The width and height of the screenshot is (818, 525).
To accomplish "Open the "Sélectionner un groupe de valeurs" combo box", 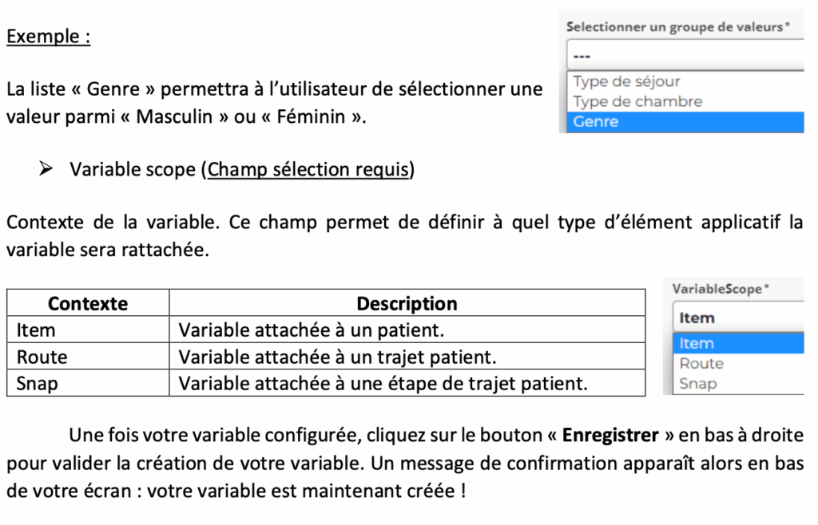I will [685, 54].
